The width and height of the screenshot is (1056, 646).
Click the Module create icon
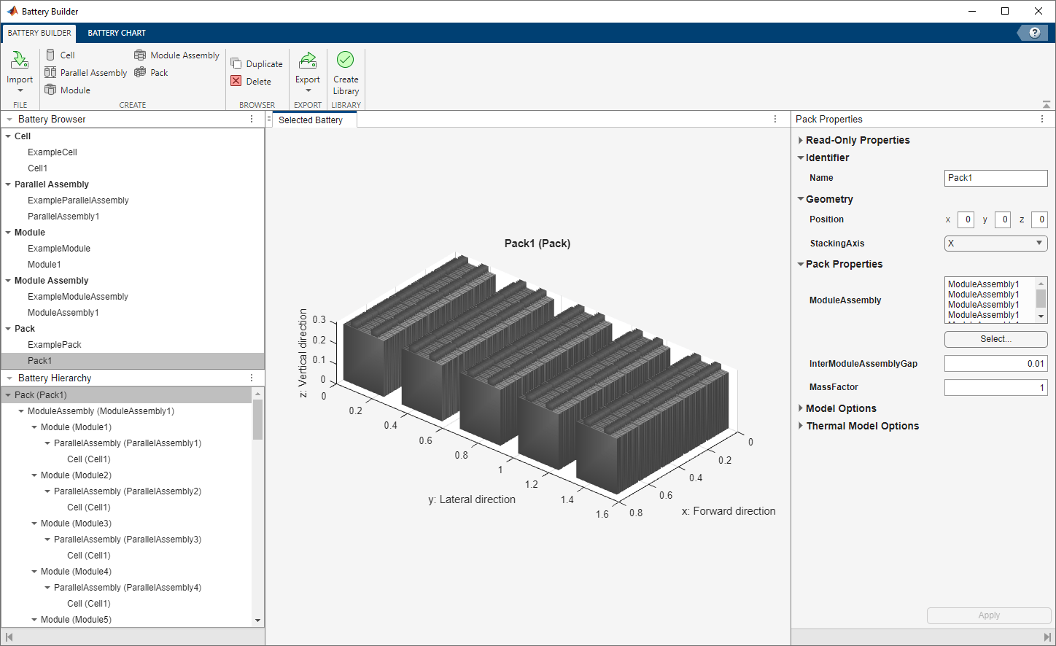point(50,90)
